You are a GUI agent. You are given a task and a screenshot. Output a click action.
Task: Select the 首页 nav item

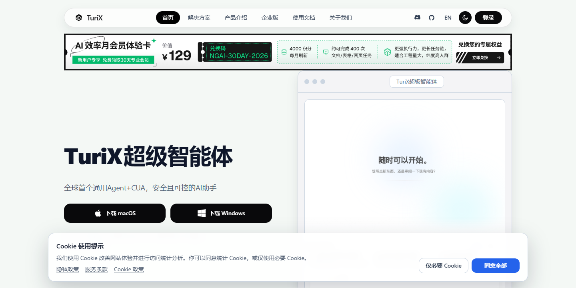tap(168, 18)
